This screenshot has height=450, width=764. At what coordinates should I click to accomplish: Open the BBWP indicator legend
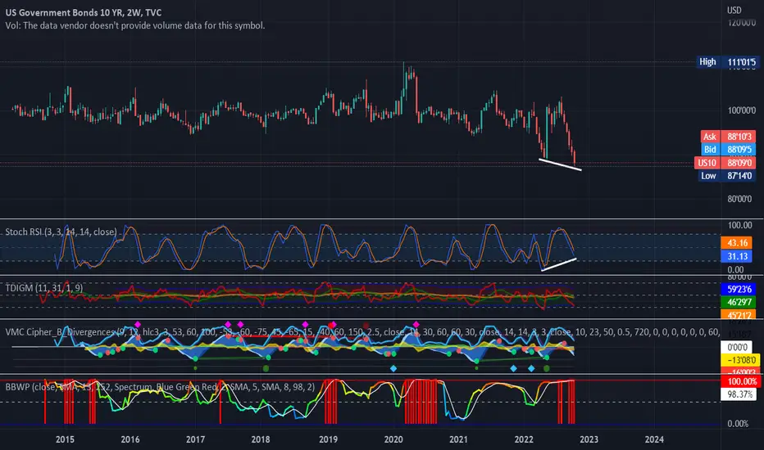(x=160, y=387)
